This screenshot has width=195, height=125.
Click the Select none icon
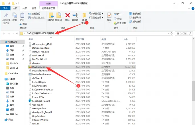pos(131,18)
